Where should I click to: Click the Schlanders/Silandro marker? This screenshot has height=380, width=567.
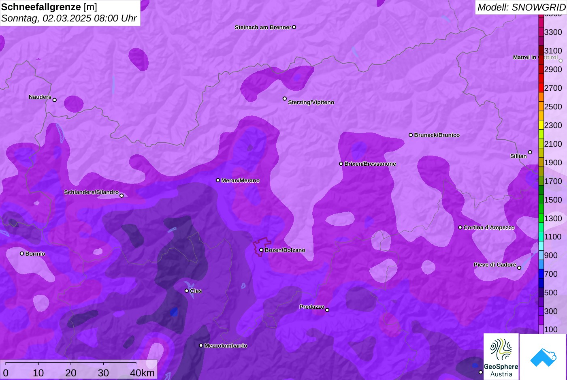click(122, 196)
